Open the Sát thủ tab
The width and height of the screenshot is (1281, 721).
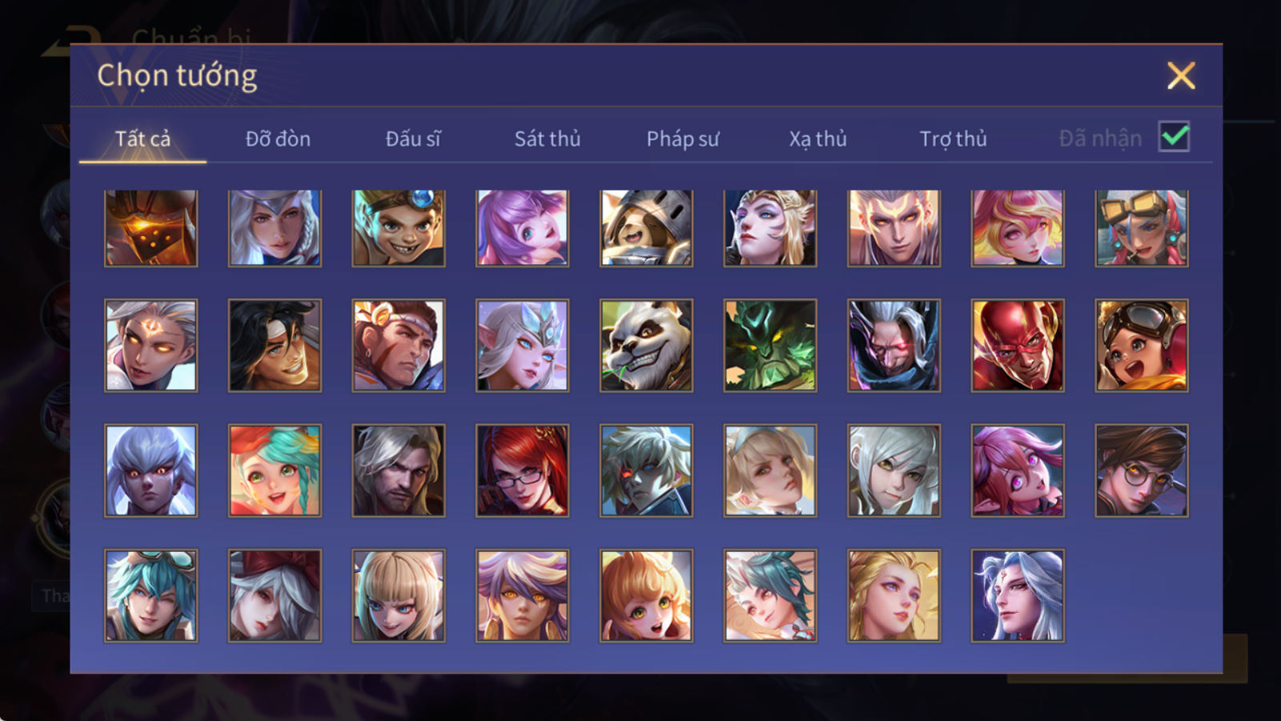click(547, 139)
